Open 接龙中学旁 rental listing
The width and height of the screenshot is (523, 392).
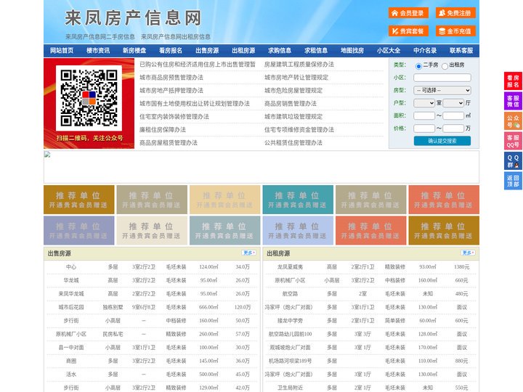[290, 321]
